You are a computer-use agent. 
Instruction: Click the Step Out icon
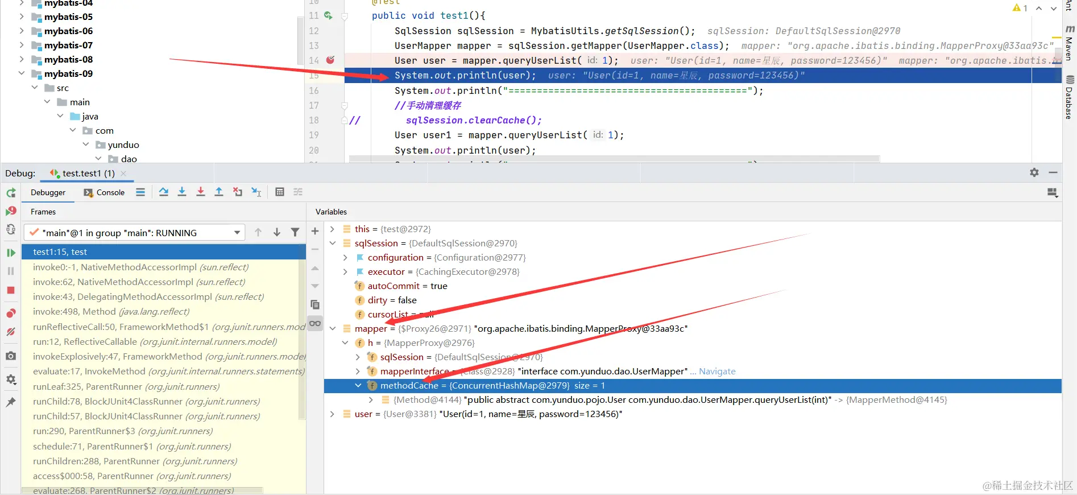point(219,192)
